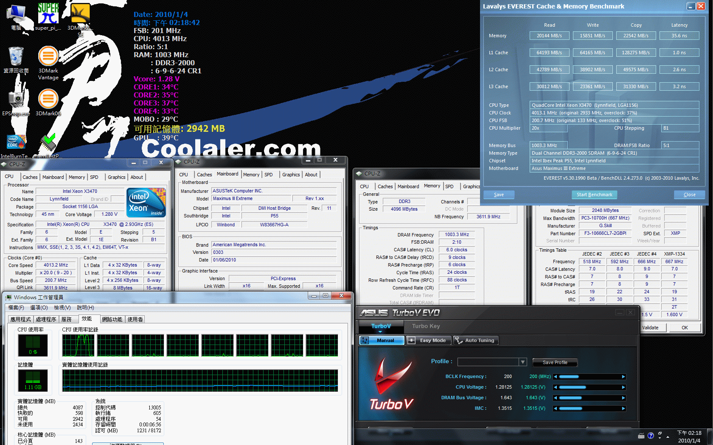Click the left arrow of the IMC slider
Viewport: 713px width, 445px height.
pos(555,409)
